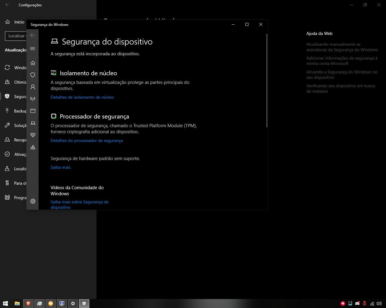Click the back arrow in Segurança do Windows
Viewport: 386px width, 308px height.
tap(33, 35)
